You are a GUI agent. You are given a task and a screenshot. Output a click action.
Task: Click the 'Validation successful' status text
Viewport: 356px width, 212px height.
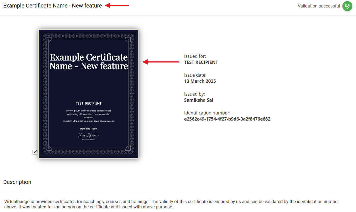(319, 6)
